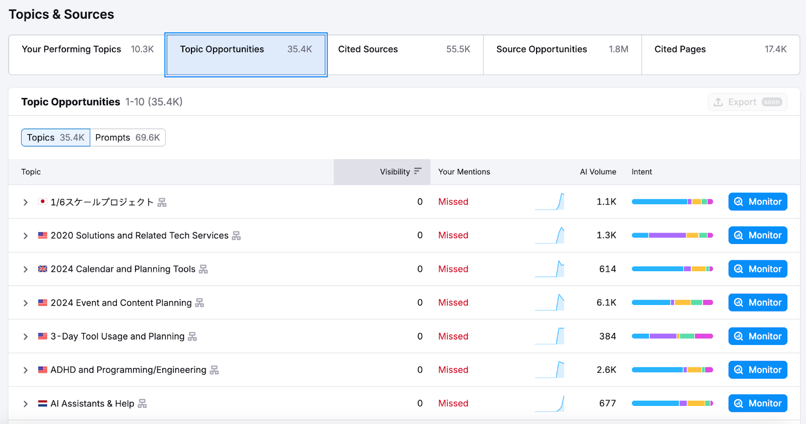Click hierarchy icon beside 2020 Solutions topic
The image size is (806, 424).
click(236, 235)
